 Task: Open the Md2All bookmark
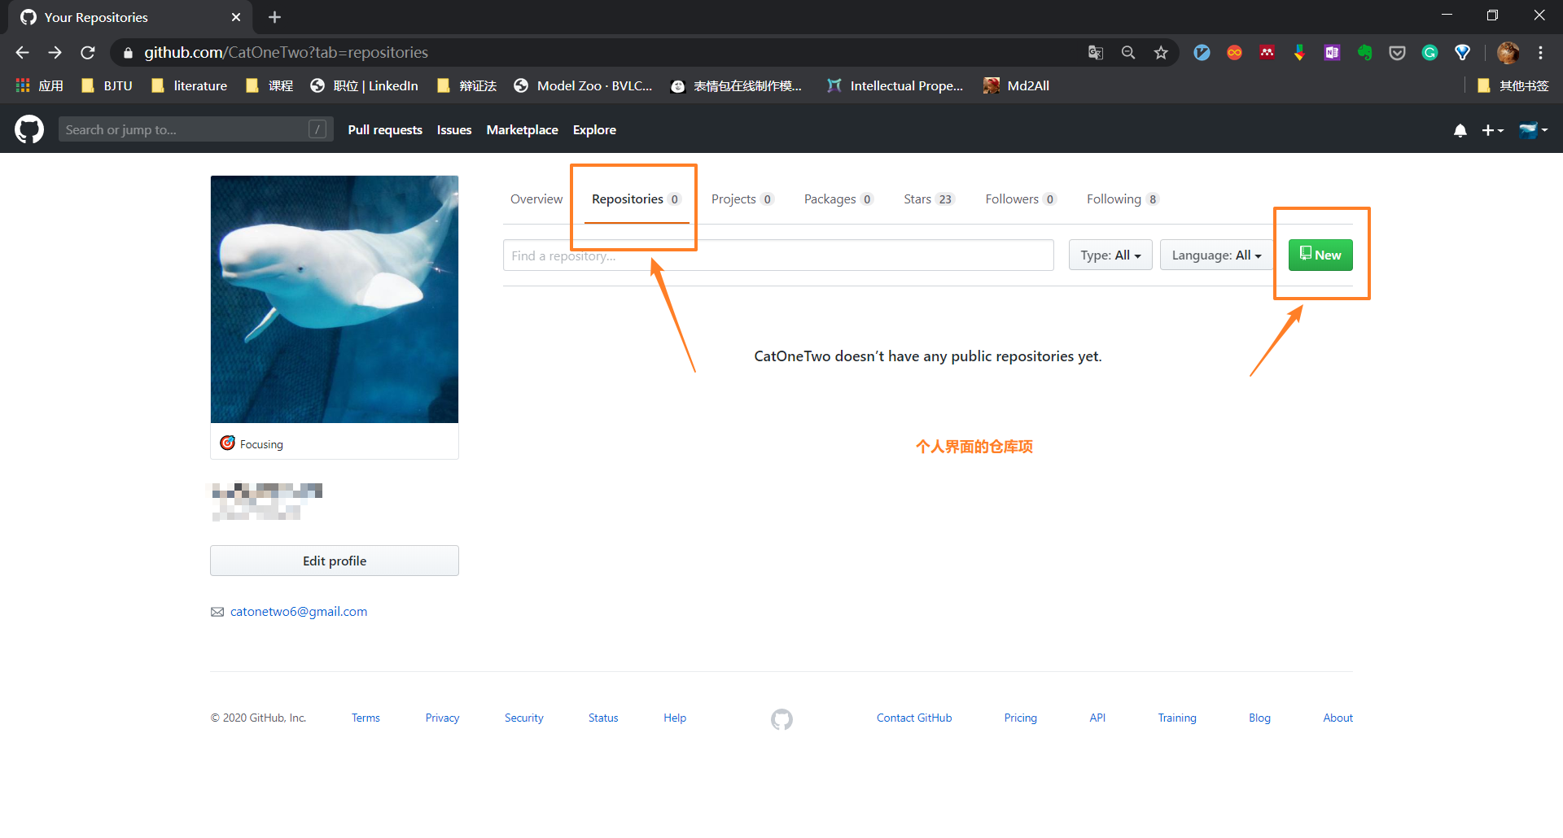pyautogui.click(x=1016, y=85)
